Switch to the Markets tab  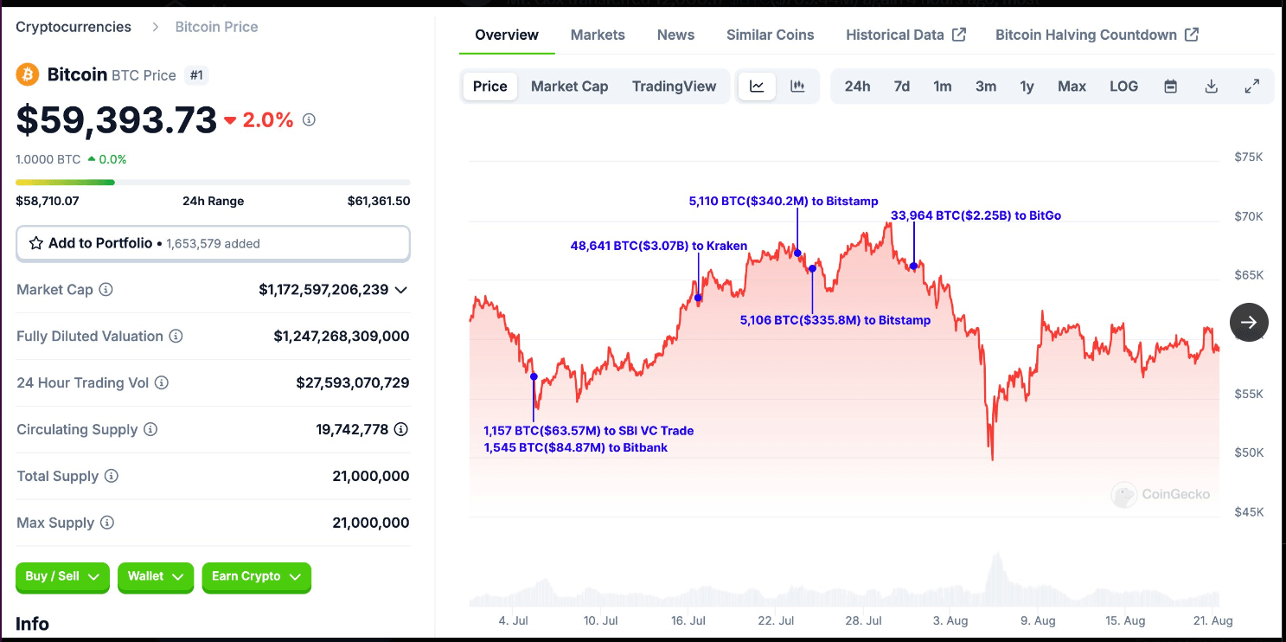pyautogui.click(x=598, y=35)
